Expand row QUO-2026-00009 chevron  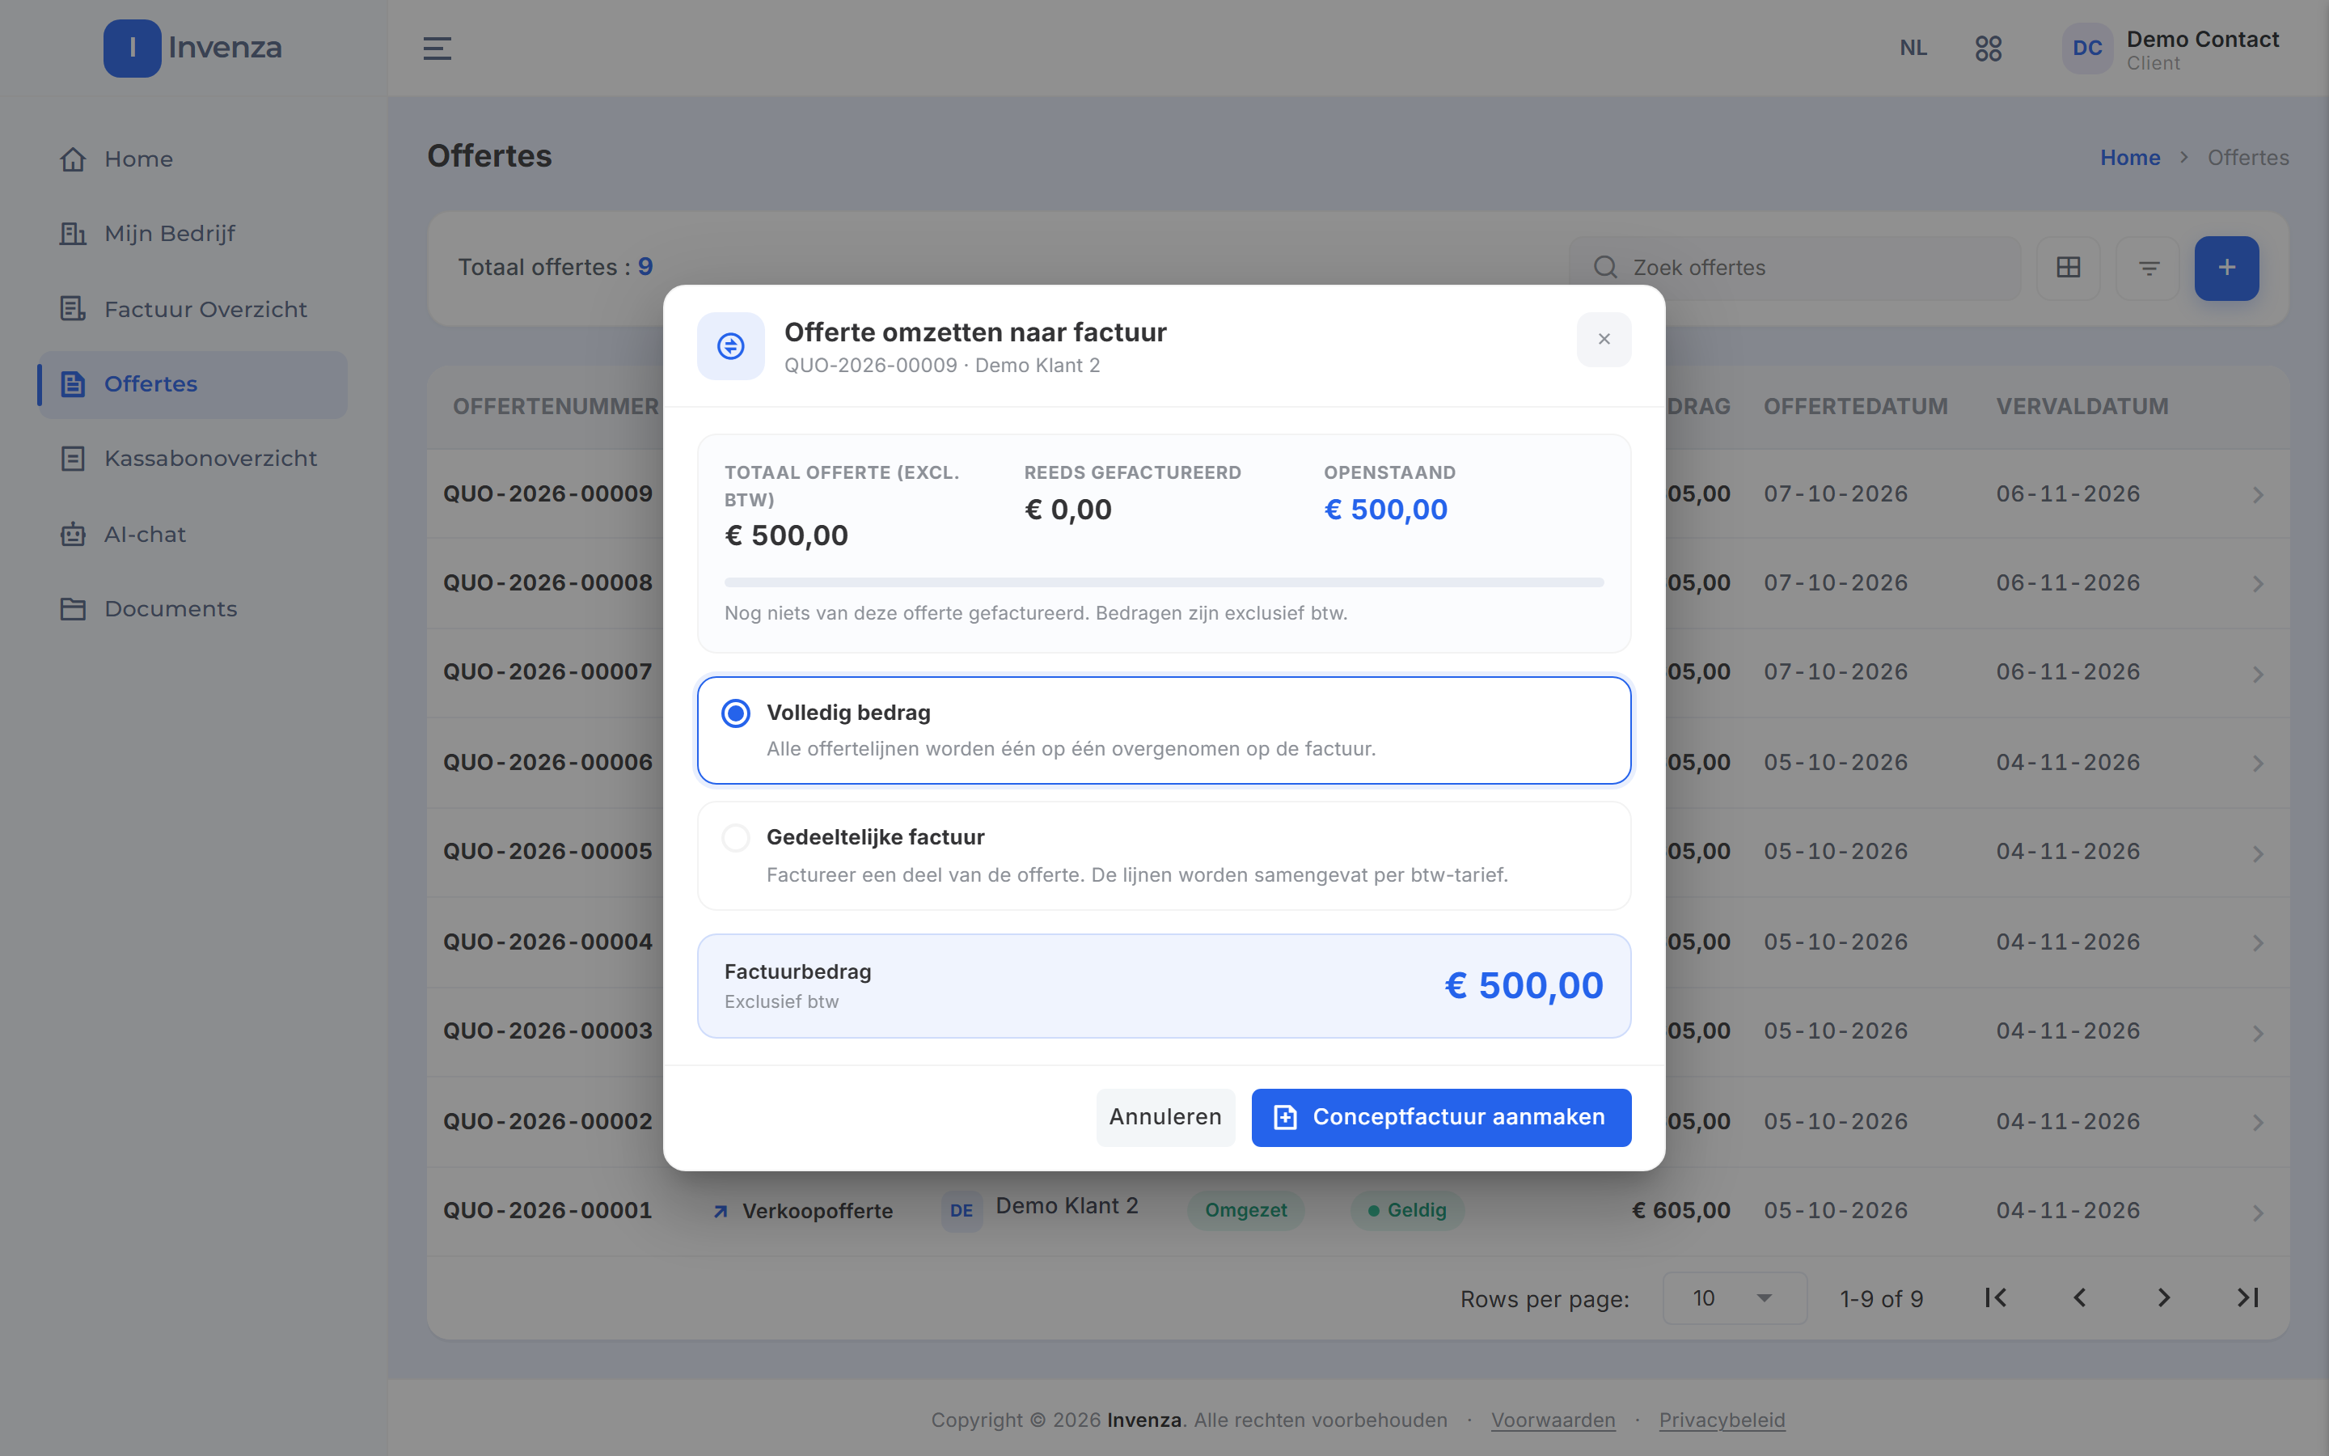point(2258,495)
